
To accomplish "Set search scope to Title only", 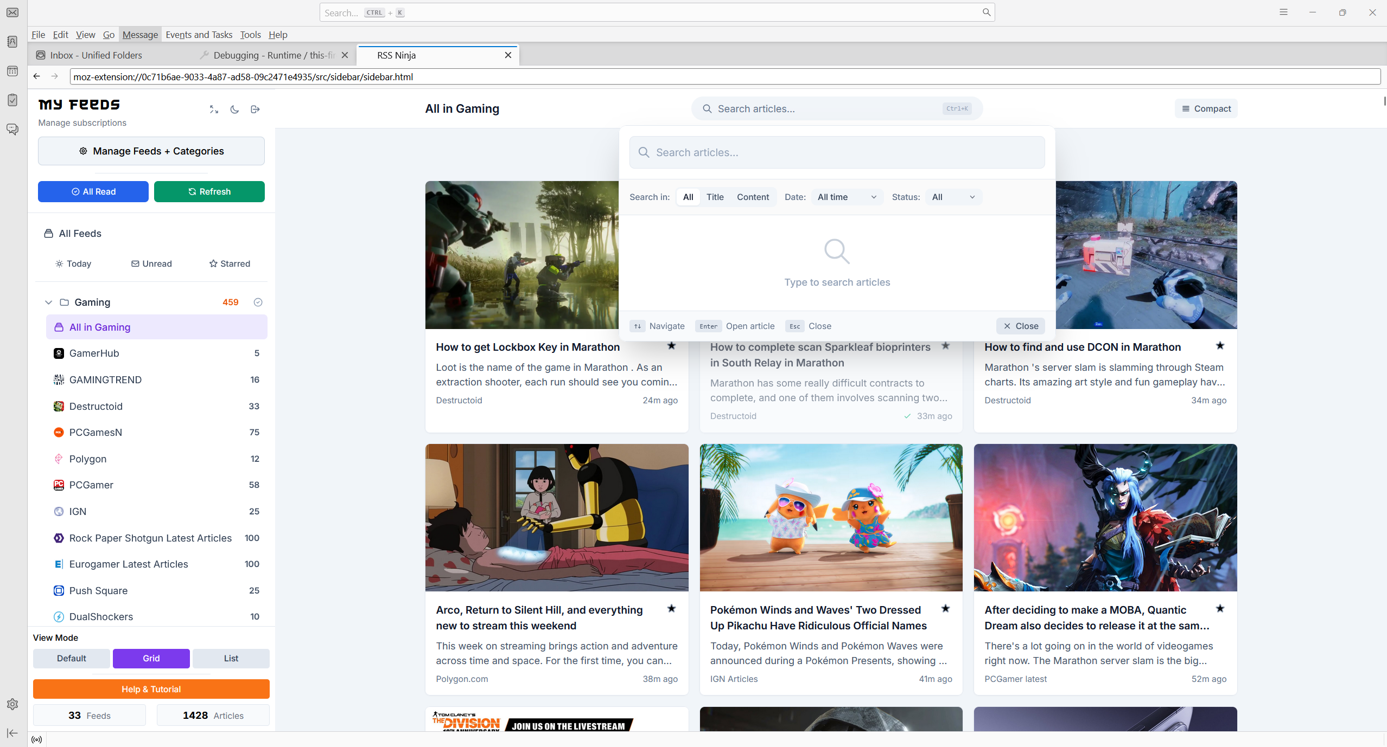I will tap(715, 197).
